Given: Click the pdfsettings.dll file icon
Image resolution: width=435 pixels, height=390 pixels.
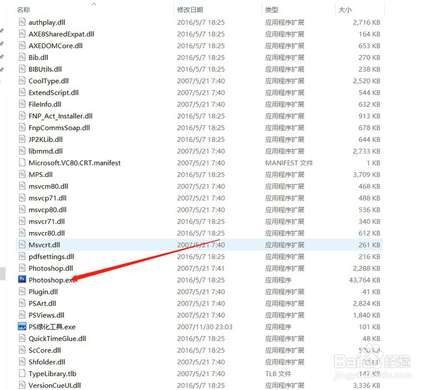Looking at the screenshot, I should tap(22, 256).
